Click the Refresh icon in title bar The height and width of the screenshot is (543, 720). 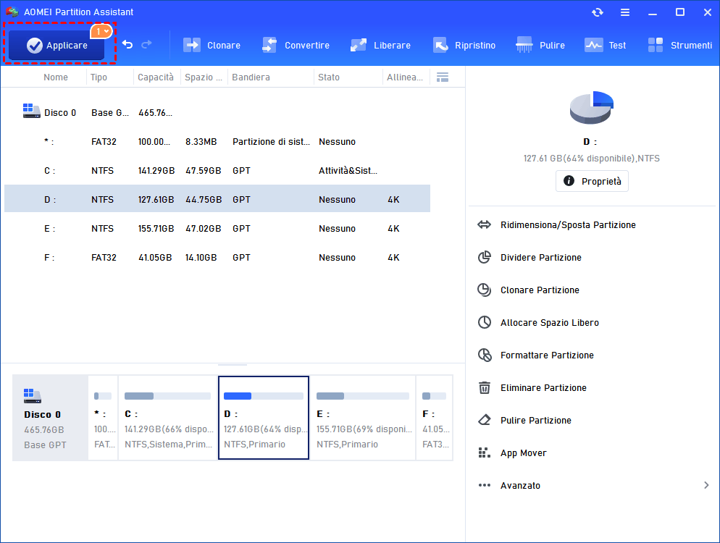pos(598,12)
